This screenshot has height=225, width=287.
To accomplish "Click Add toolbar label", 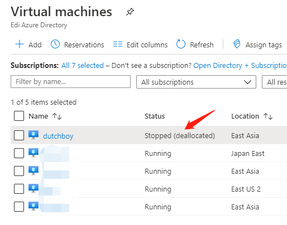I will 35,45.
